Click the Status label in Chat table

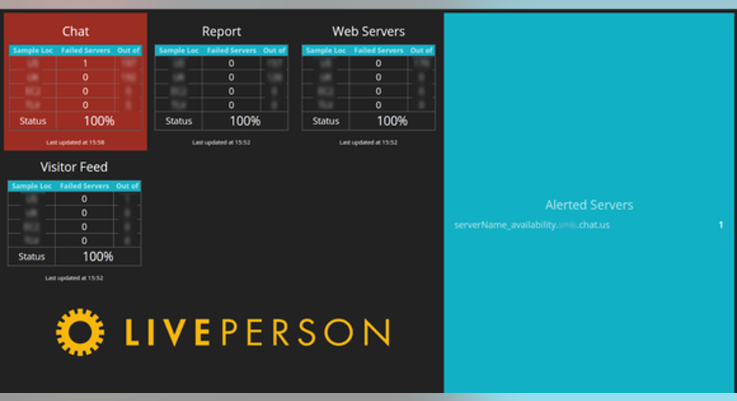[33, 121]
